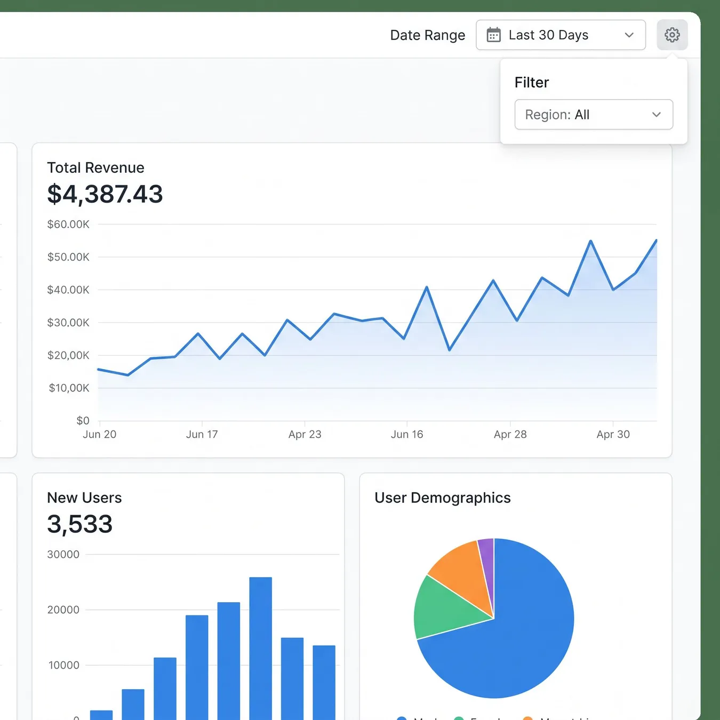Click the $50.00K axis label
This screenshot has width=720, height=720.
point(68,257)
